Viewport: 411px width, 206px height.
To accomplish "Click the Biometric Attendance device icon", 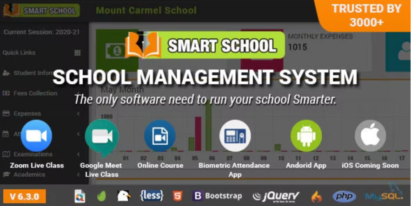I will point(235,135).
